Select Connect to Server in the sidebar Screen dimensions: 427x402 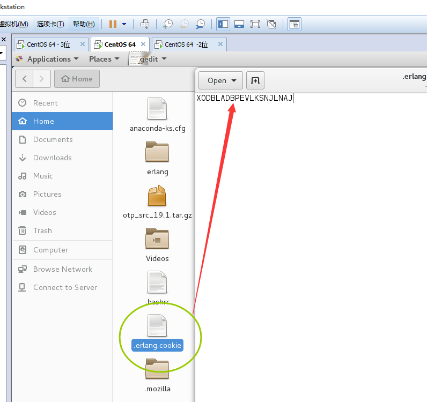tap(62, 287)
